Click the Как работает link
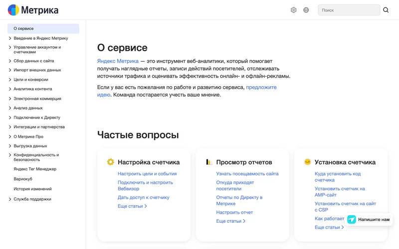Image resolution: width=399 pixels, height=249 pixels. tap(329, 219)
